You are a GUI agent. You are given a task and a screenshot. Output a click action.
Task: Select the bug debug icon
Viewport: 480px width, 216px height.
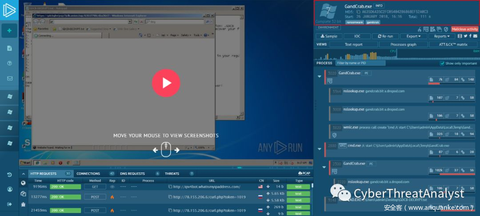click(x=23, y=204)
